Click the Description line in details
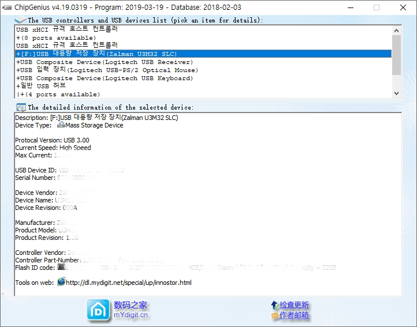The image size is (417, 327). point(96,118)
